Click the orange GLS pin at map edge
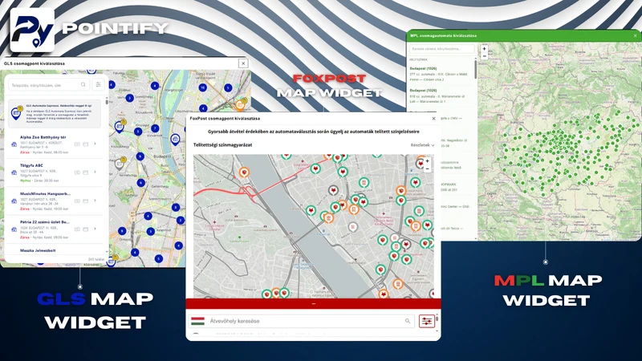Image resolution: width=642 pixels, height=361 pixels. [x=240, y=105]
